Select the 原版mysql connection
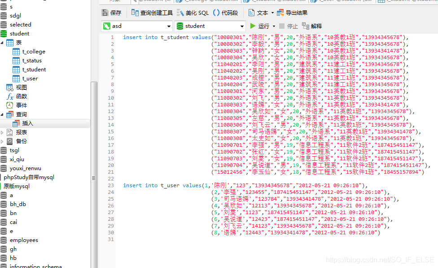Screen dimensions: 438x268 point(17,186)
